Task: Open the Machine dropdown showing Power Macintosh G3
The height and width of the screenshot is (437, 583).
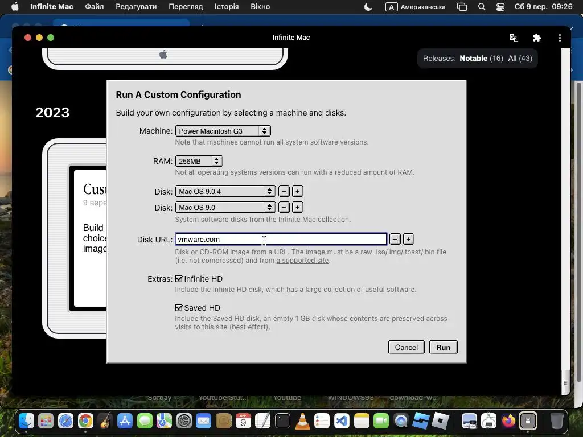Action: coord(223,131)
